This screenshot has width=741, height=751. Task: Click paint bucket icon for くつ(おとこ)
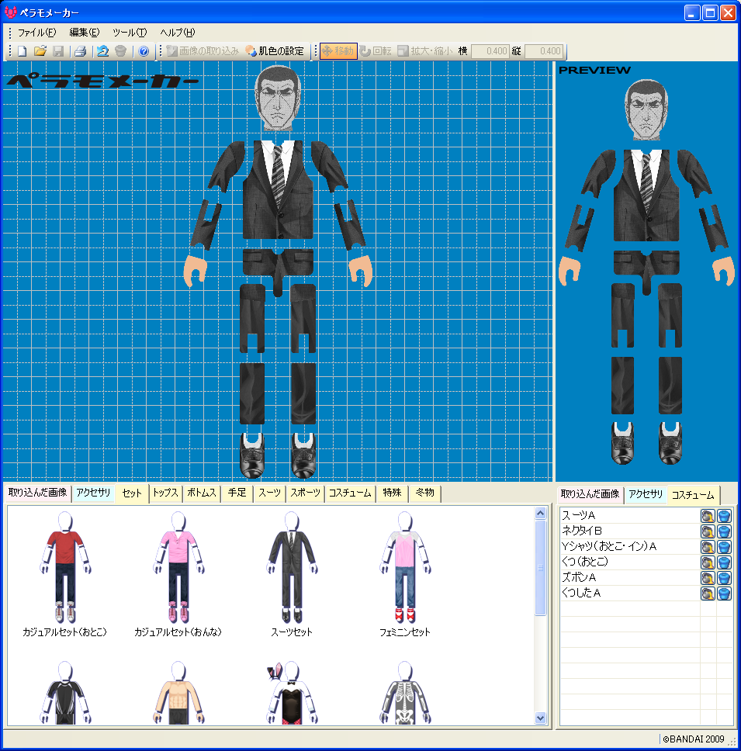point(708,562)
